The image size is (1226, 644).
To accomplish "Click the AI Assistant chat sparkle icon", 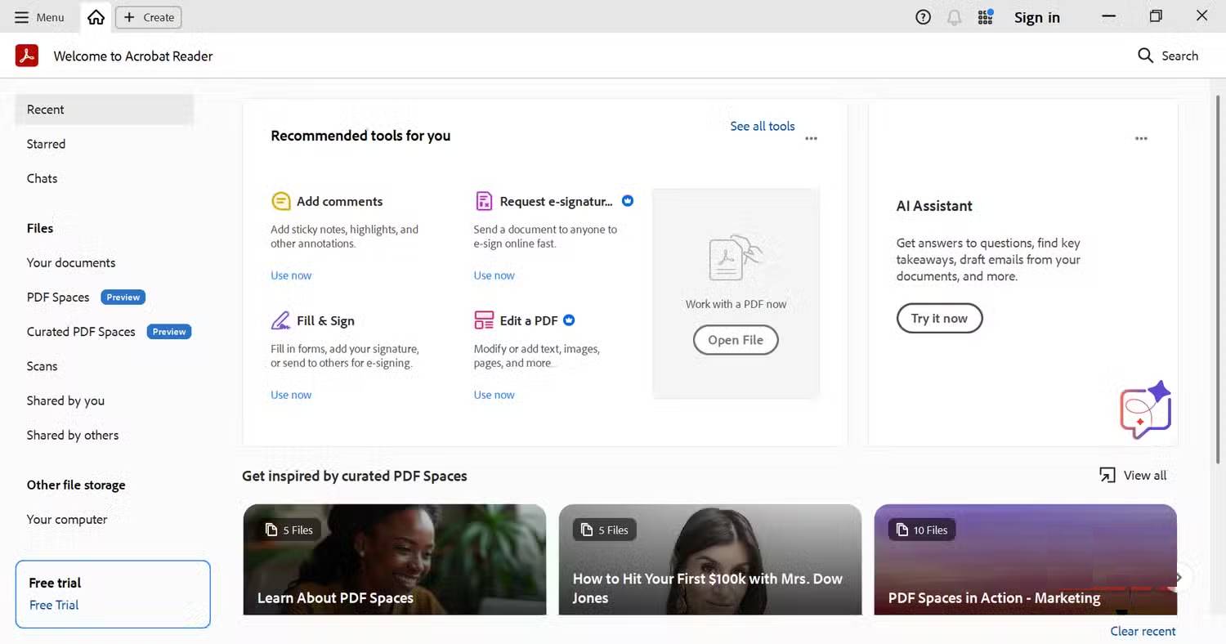I will [x=1146, y=410].
